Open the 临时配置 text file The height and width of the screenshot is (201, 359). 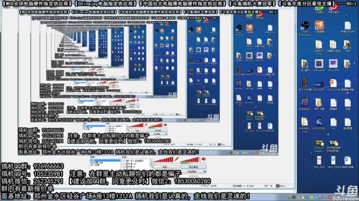347,124
